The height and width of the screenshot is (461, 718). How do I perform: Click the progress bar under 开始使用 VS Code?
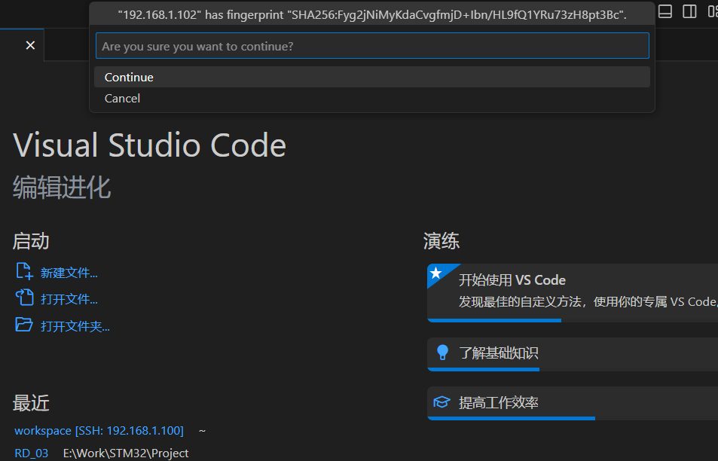point(494,320)
